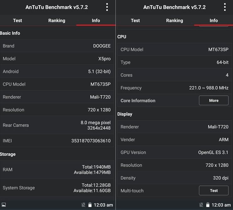The image size is (233, 210).
Task: Open Ranking tab on right screen
Action: click(175, 20)
